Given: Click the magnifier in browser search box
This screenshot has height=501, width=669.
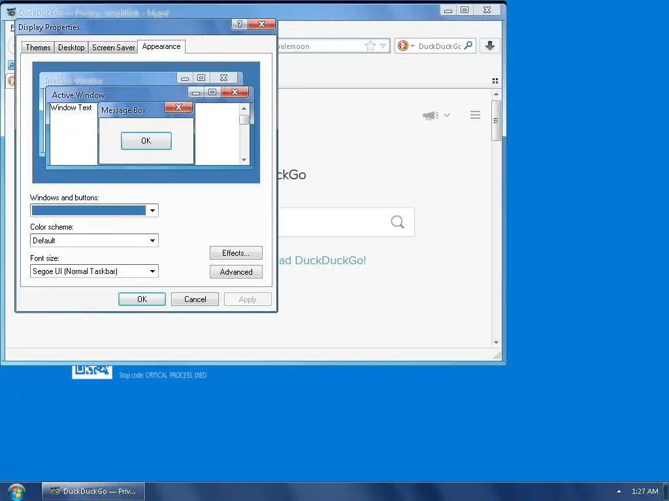Looking at the screenshot, I should click(468, 45).
